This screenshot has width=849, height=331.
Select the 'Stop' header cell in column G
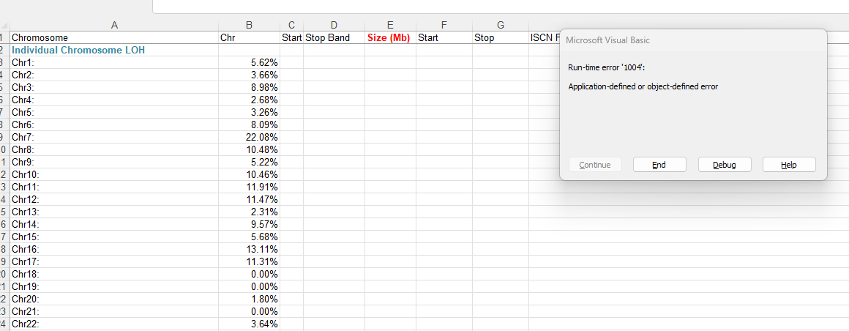(501, 38)
